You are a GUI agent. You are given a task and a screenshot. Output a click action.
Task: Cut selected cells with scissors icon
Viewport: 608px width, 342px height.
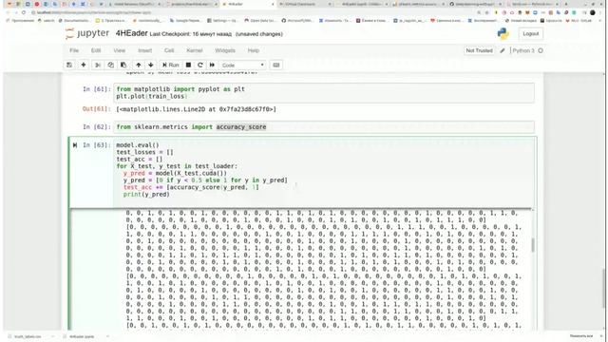point(98,66)
